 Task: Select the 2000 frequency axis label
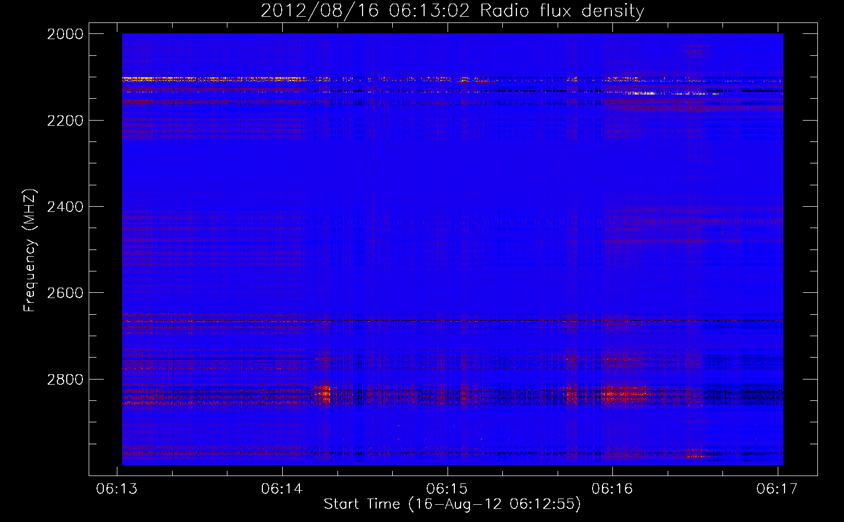65,34
